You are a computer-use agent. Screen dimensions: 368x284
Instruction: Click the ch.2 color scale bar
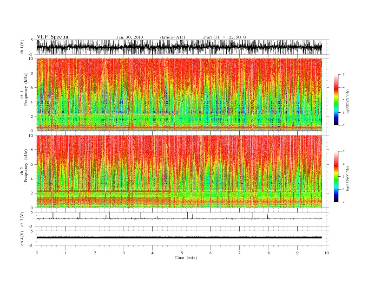[336, 177]
